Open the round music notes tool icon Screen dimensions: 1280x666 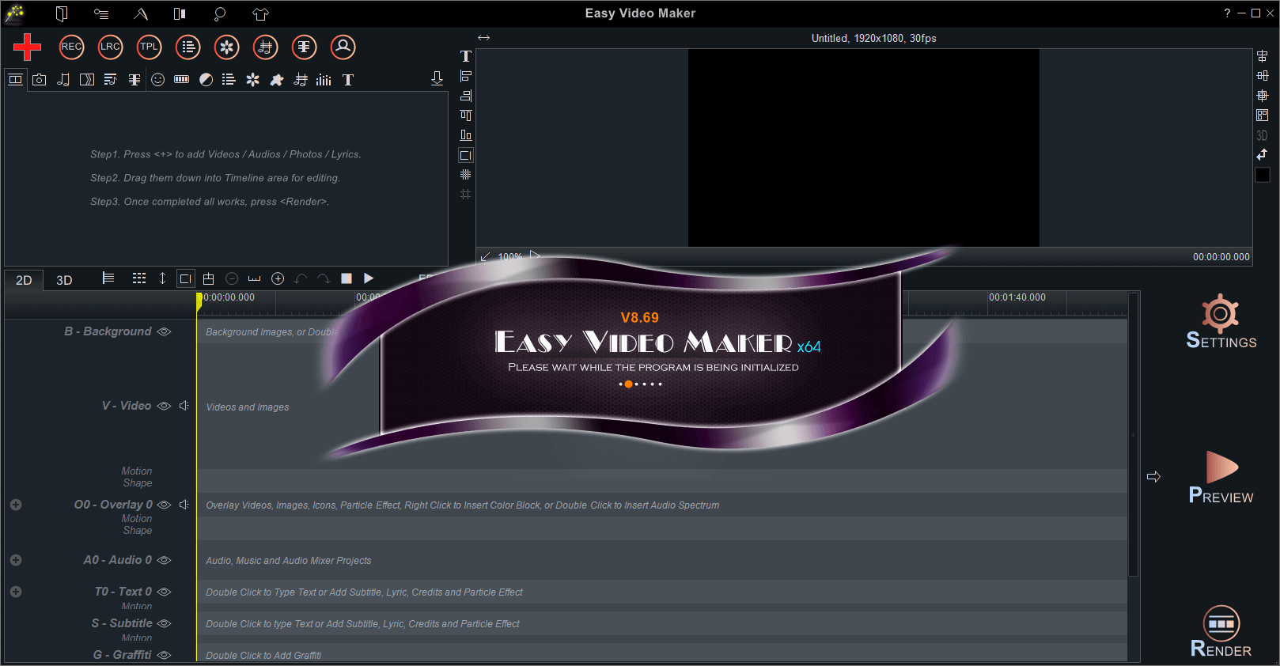click(265, 47)
